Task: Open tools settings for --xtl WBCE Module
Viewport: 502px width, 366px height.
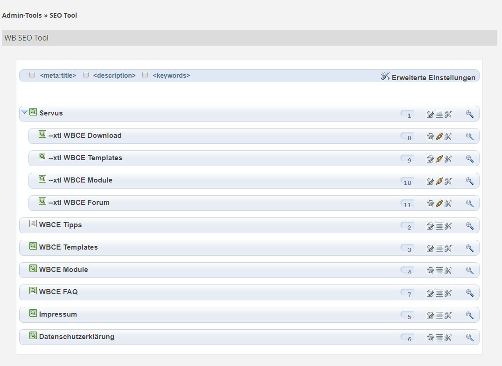Action: coord(448,181)
